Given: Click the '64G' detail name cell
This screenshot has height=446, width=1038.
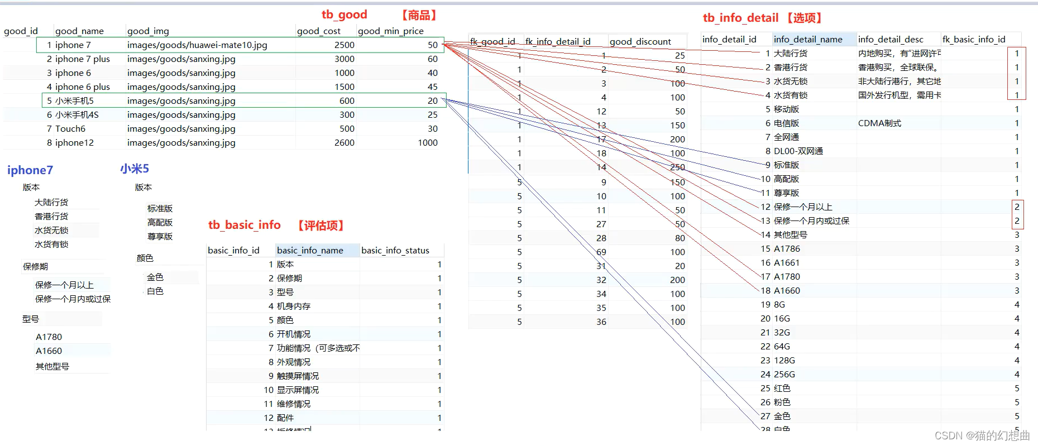Looking at the screenshot, I should [x=782, y=347].
